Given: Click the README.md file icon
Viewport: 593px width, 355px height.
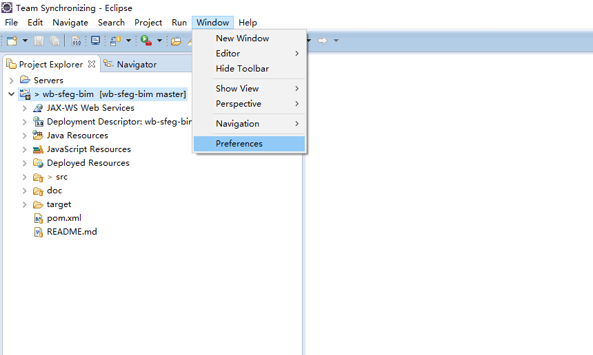Looking at the screenshot, I should click(x=38, y=232).
